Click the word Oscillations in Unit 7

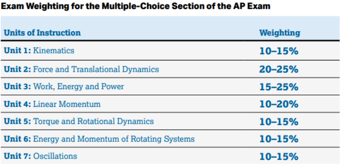tap(55, 156)
